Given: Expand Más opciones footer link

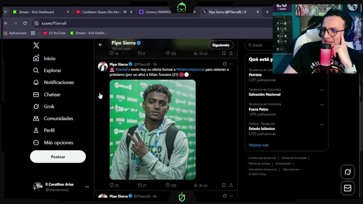Looking at the screenshot, I should tap(292, 169).
